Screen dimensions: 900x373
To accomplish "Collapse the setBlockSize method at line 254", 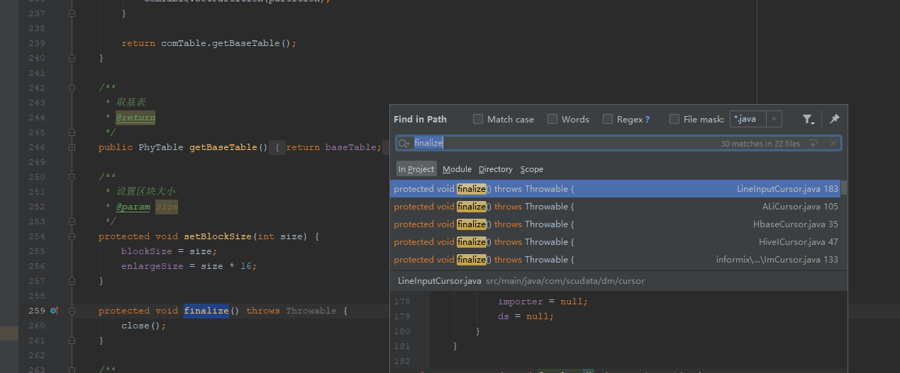I will 72,236.
